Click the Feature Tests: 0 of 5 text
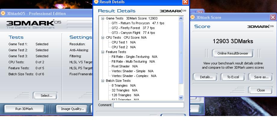This screenshot has height=128, width=277. click(26, 68)
